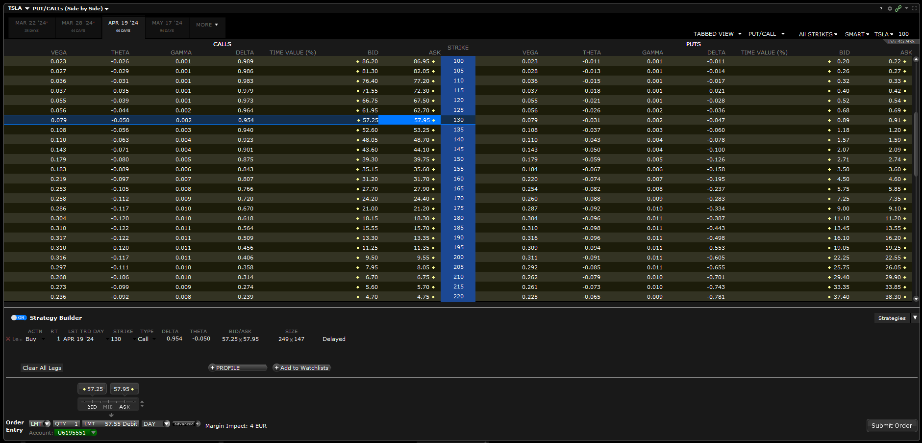The width and height of the screenshot is (922, 443).
Task: Click the price stepper arrows beside the BID/ASK slider
Action: pos(142,404)
